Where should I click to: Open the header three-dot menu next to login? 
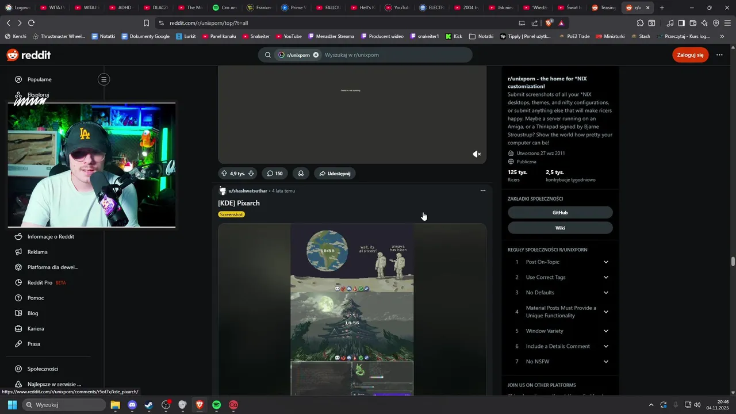[719, 55]
